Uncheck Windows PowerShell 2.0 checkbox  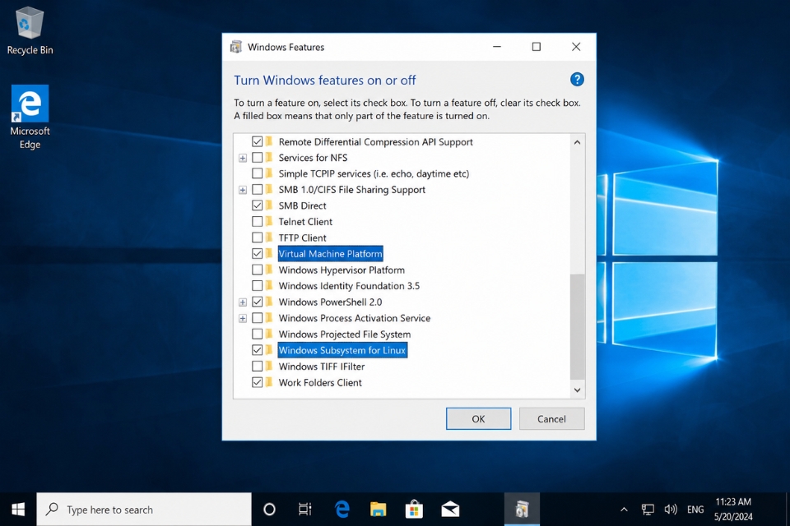(x=257, y=302)
